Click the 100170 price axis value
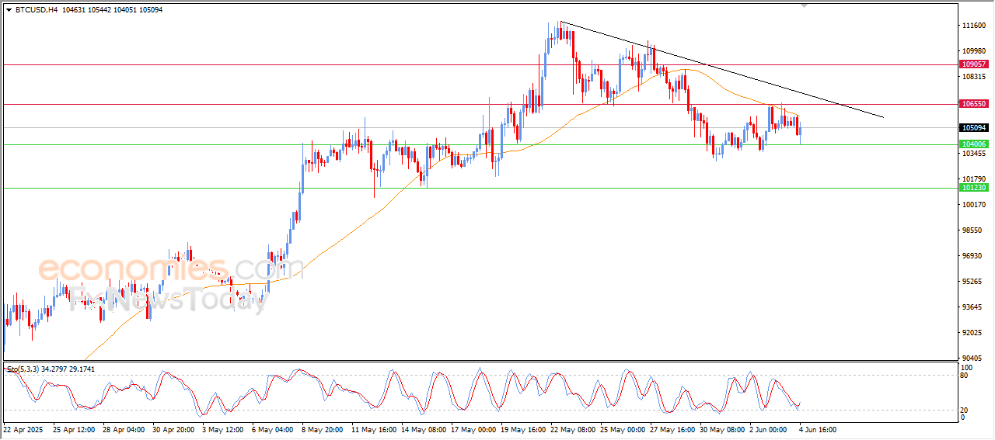 (x=974, y=205)
